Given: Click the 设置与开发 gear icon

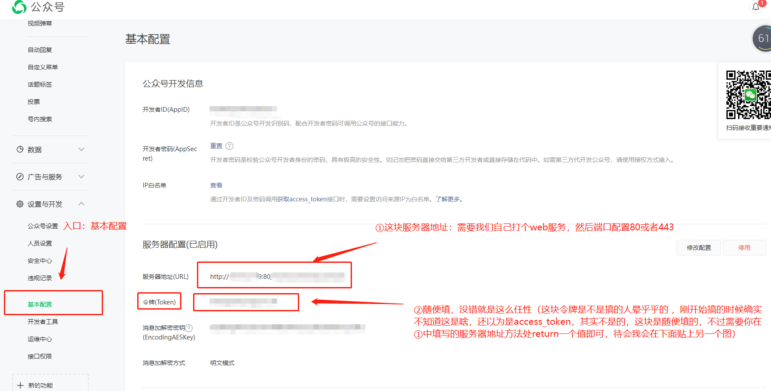Looking at the screenshot, I should click(x=20, y=204).
